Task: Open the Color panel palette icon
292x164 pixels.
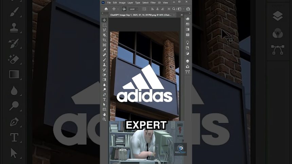Action: [187, 19]
